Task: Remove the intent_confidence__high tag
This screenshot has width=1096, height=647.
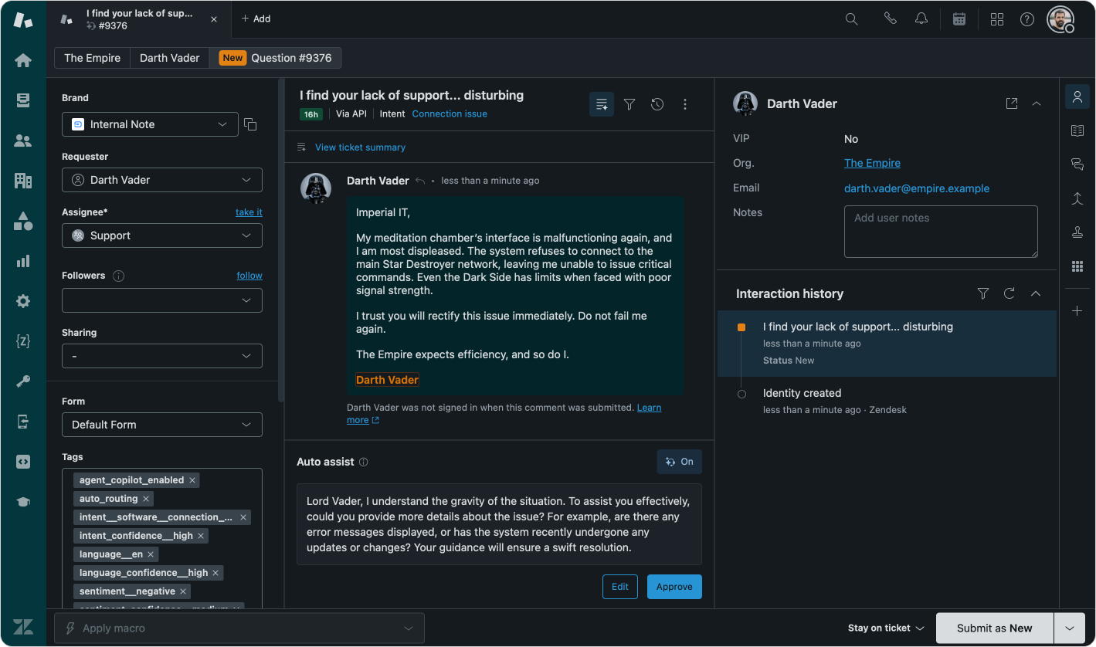Action: tap(201, 536)
